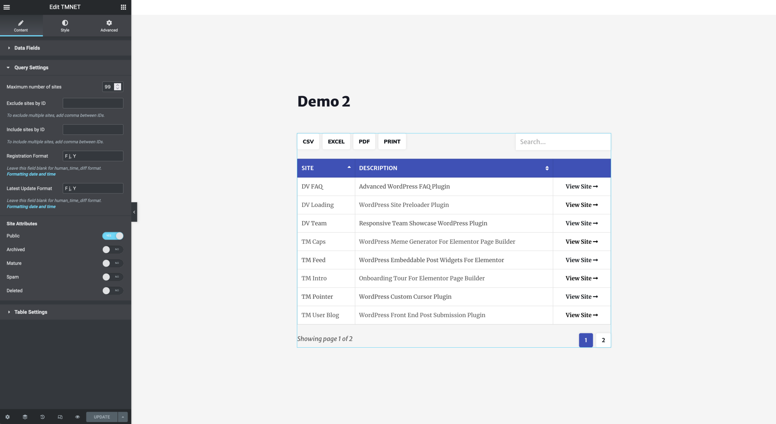
Task: Open the widgets panel grid icon
Action: [123, 7]
